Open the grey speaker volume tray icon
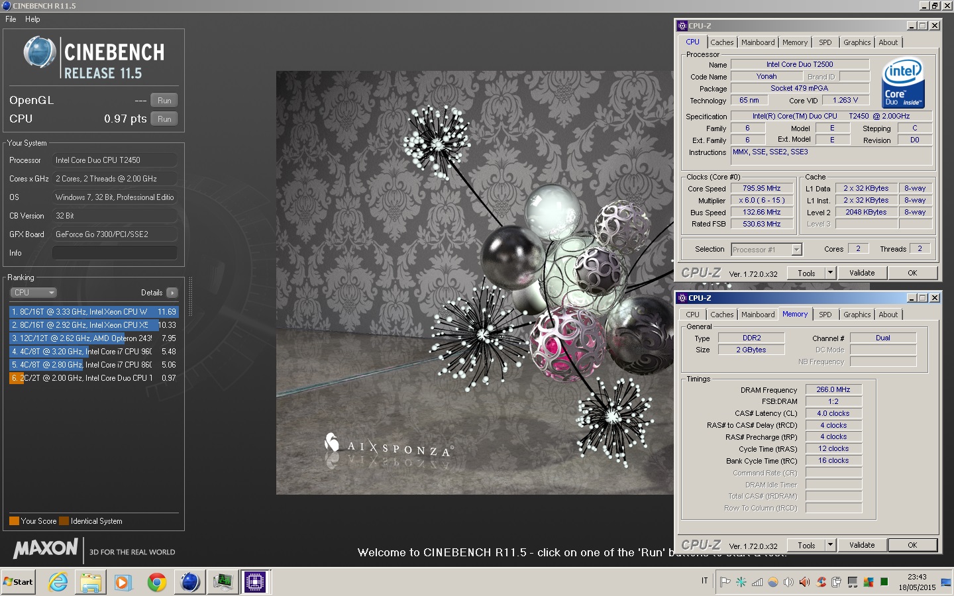 (x=788, y=582)
